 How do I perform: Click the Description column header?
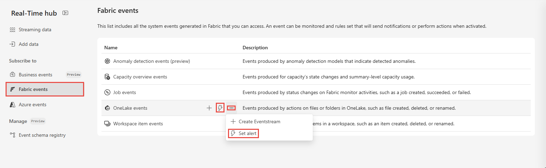point(255,48)
